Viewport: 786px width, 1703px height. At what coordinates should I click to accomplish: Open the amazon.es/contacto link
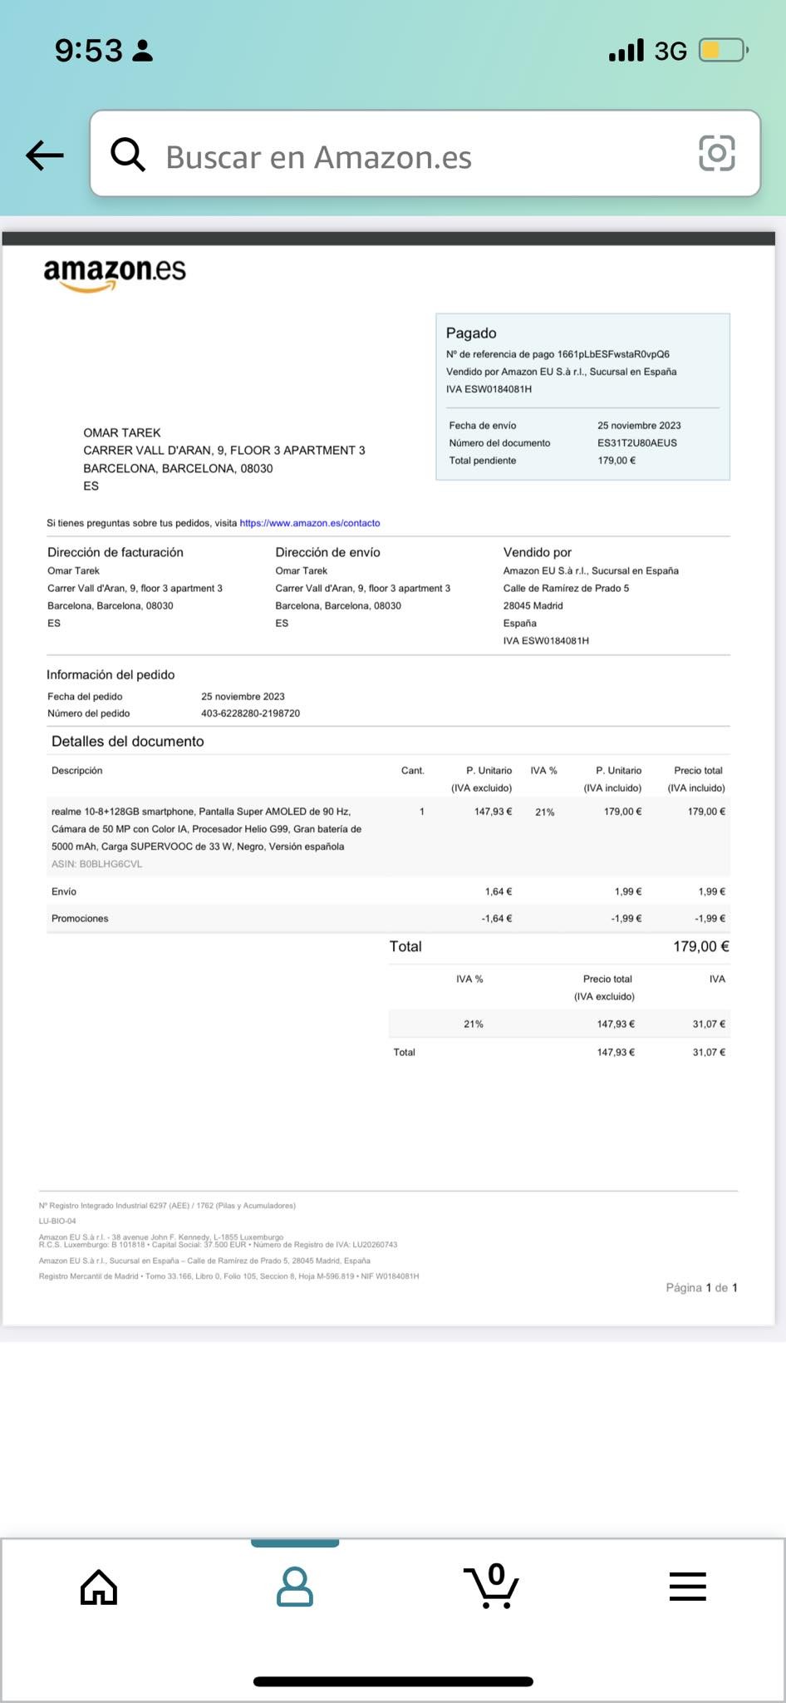tap(309, 523)
